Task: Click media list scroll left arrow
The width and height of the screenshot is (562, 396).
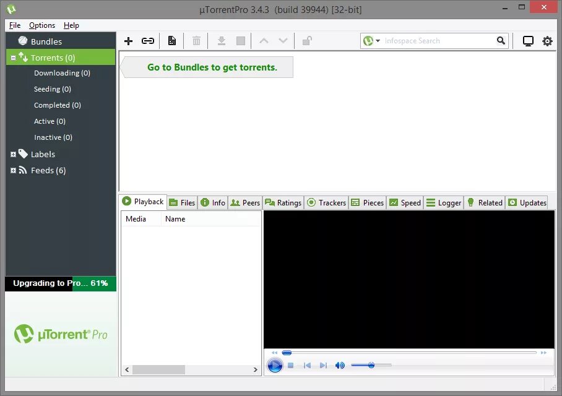Action: pos(127,369)
